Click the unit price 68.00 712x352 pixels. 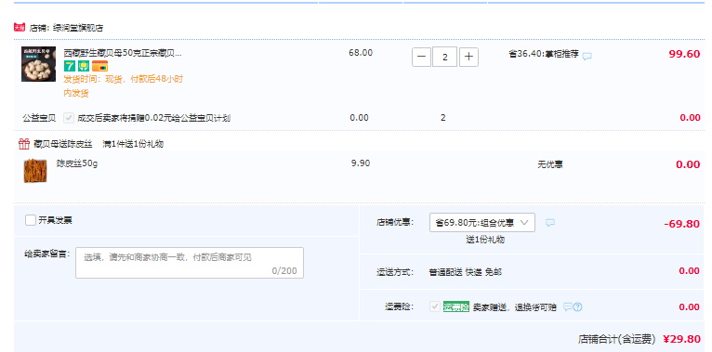click(361, 53)
